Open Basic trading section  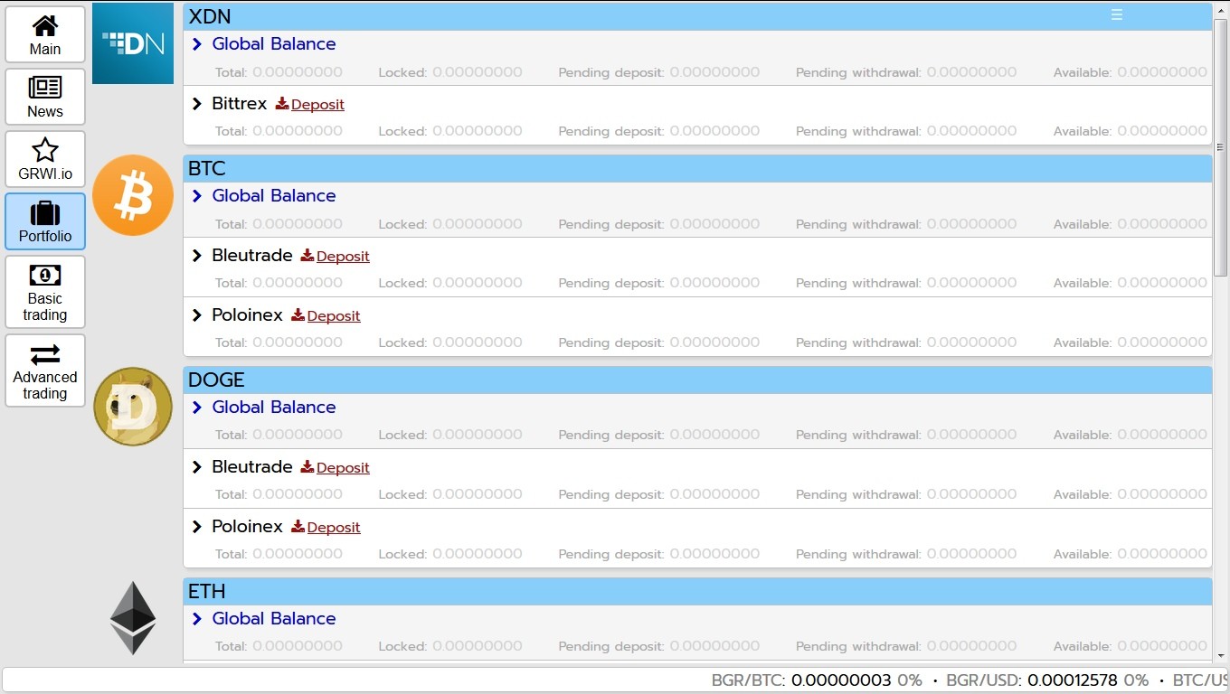point(45,291)
